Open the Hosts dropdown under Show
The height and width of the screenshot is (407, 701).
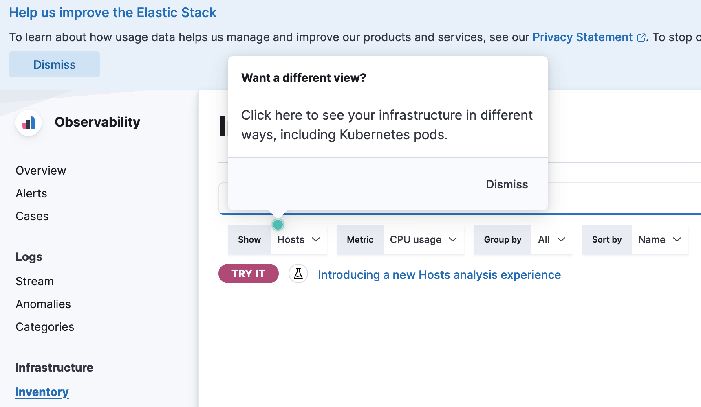coord(299,239)
